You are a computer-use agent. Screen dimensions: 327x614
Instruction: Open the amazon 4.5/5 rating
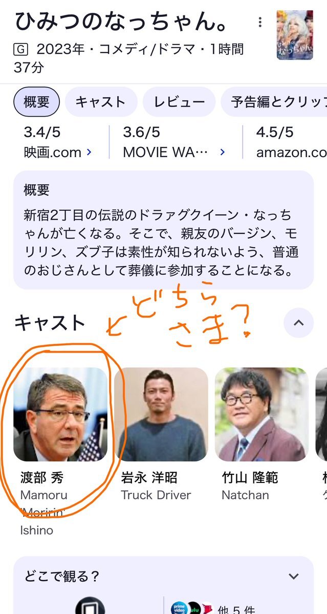291,142
